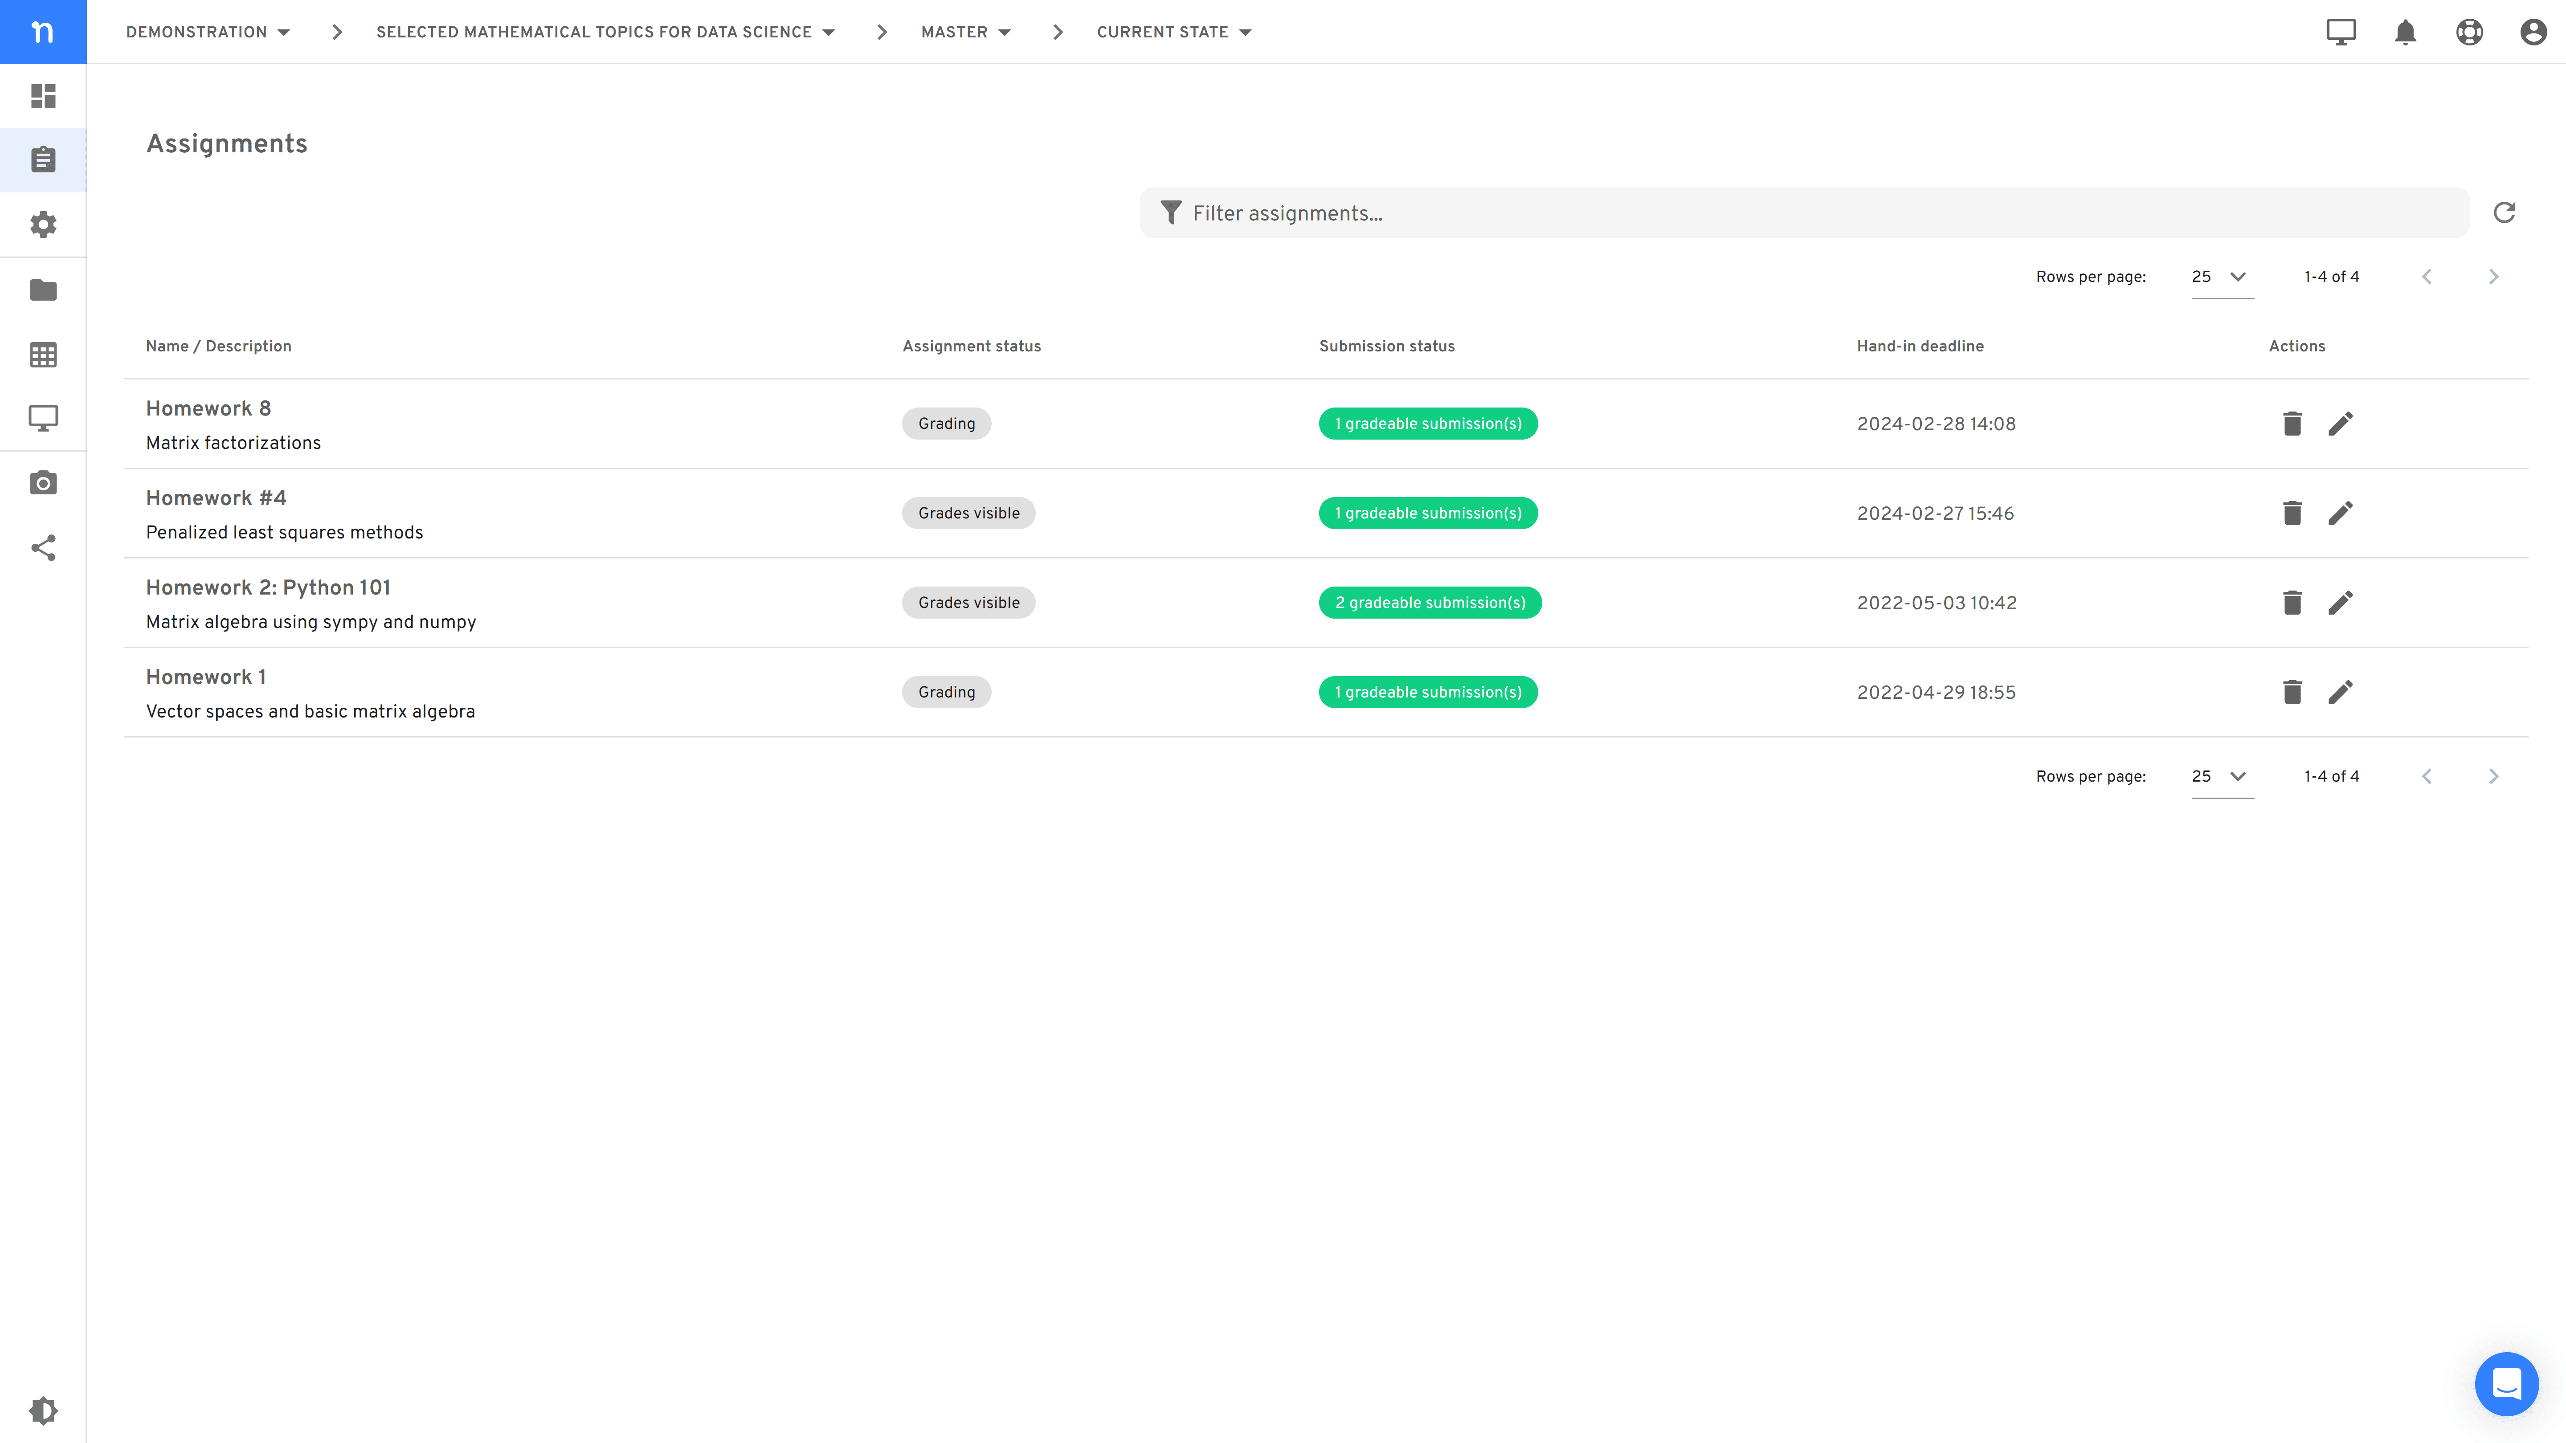This screenshot has height=1443, width=2566.
Task: Click the camera snapshot icon in sidebar
Action: 43,483
